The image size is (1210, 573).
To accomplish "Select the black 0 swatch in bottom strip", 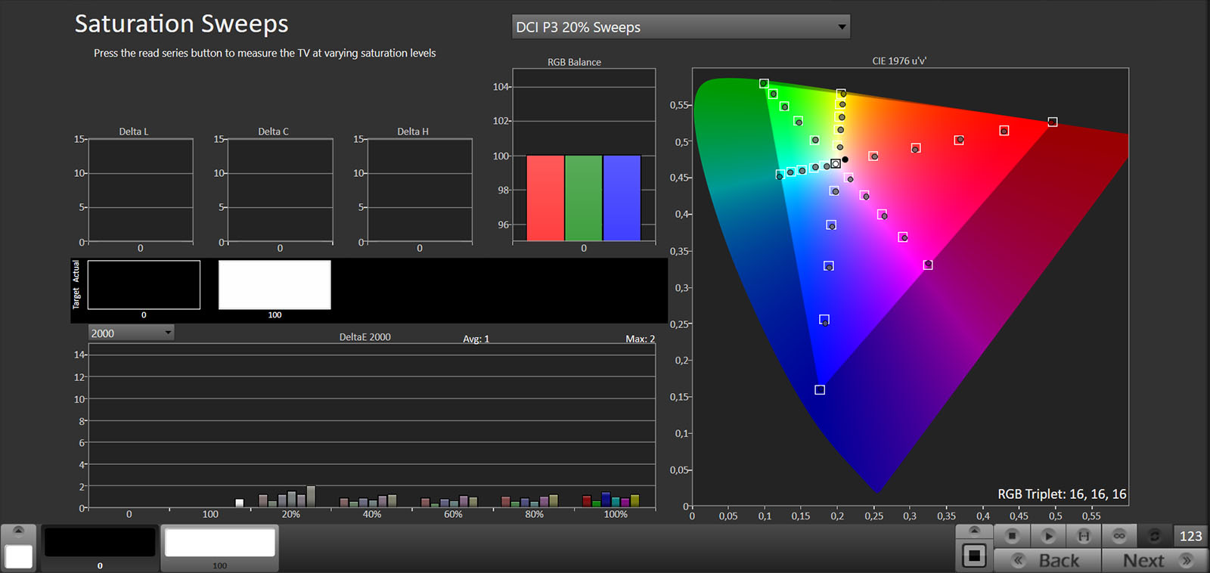I will (x=100, y=543).
